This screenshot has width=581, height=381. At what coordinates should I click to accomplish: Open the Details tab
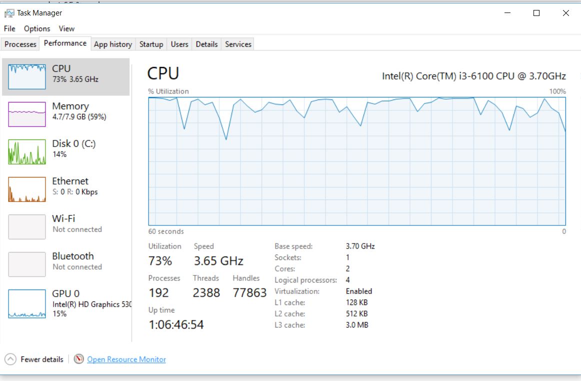point(206,44)
